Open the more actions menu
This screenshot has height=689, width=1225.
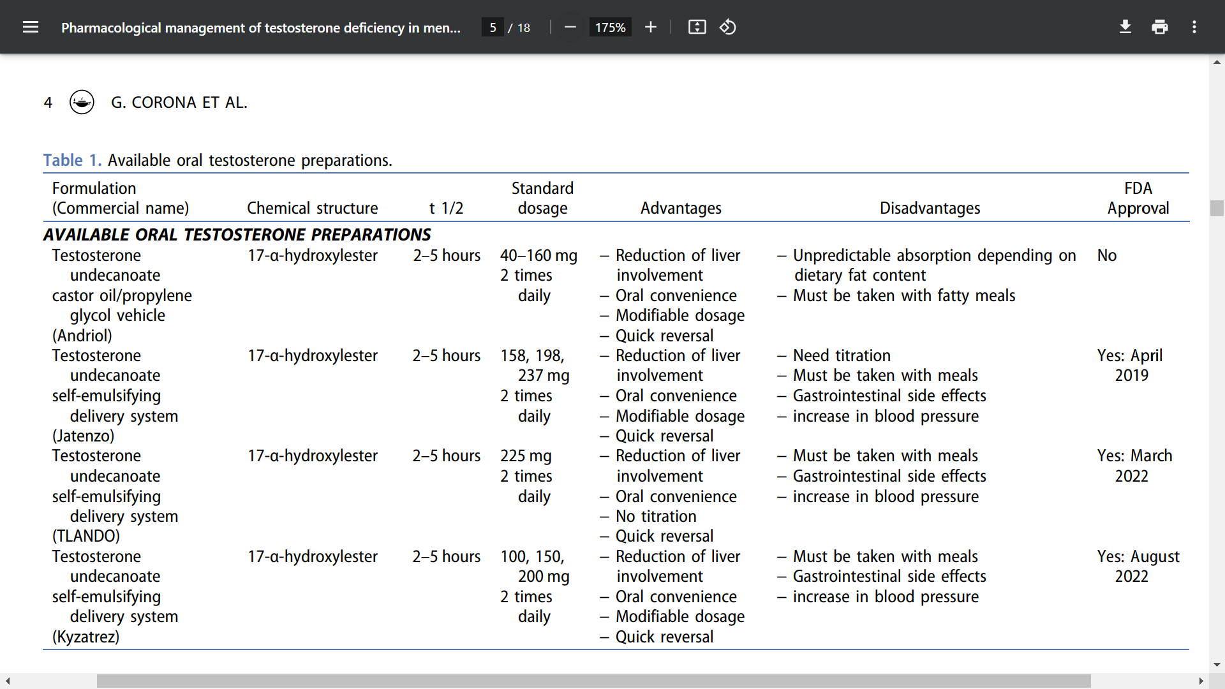pyautogui.click(x=1194, y=27)
